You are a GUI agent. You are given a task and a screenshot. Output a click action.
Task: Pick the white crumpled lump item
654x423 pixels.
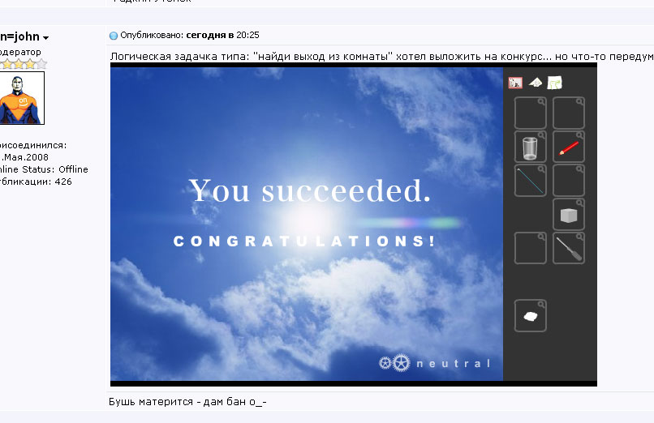coord(530,316)
